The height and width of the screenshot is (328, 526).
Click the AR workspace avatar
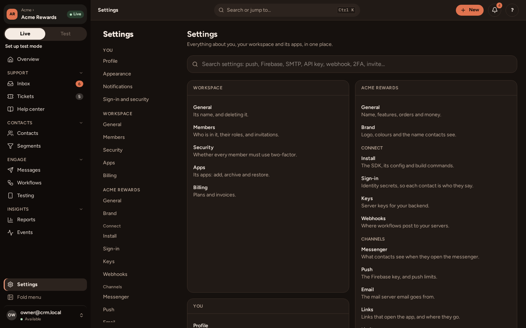(12, 14)
